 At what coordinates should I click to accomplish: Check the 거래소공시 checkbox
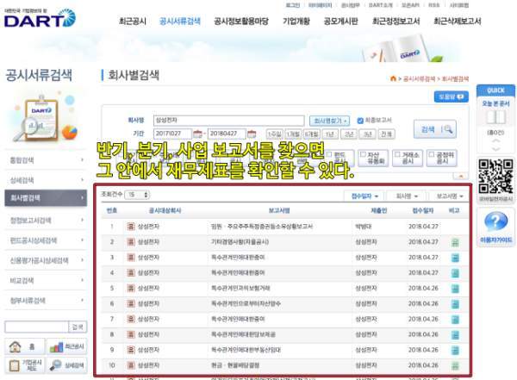coord(397,154)
